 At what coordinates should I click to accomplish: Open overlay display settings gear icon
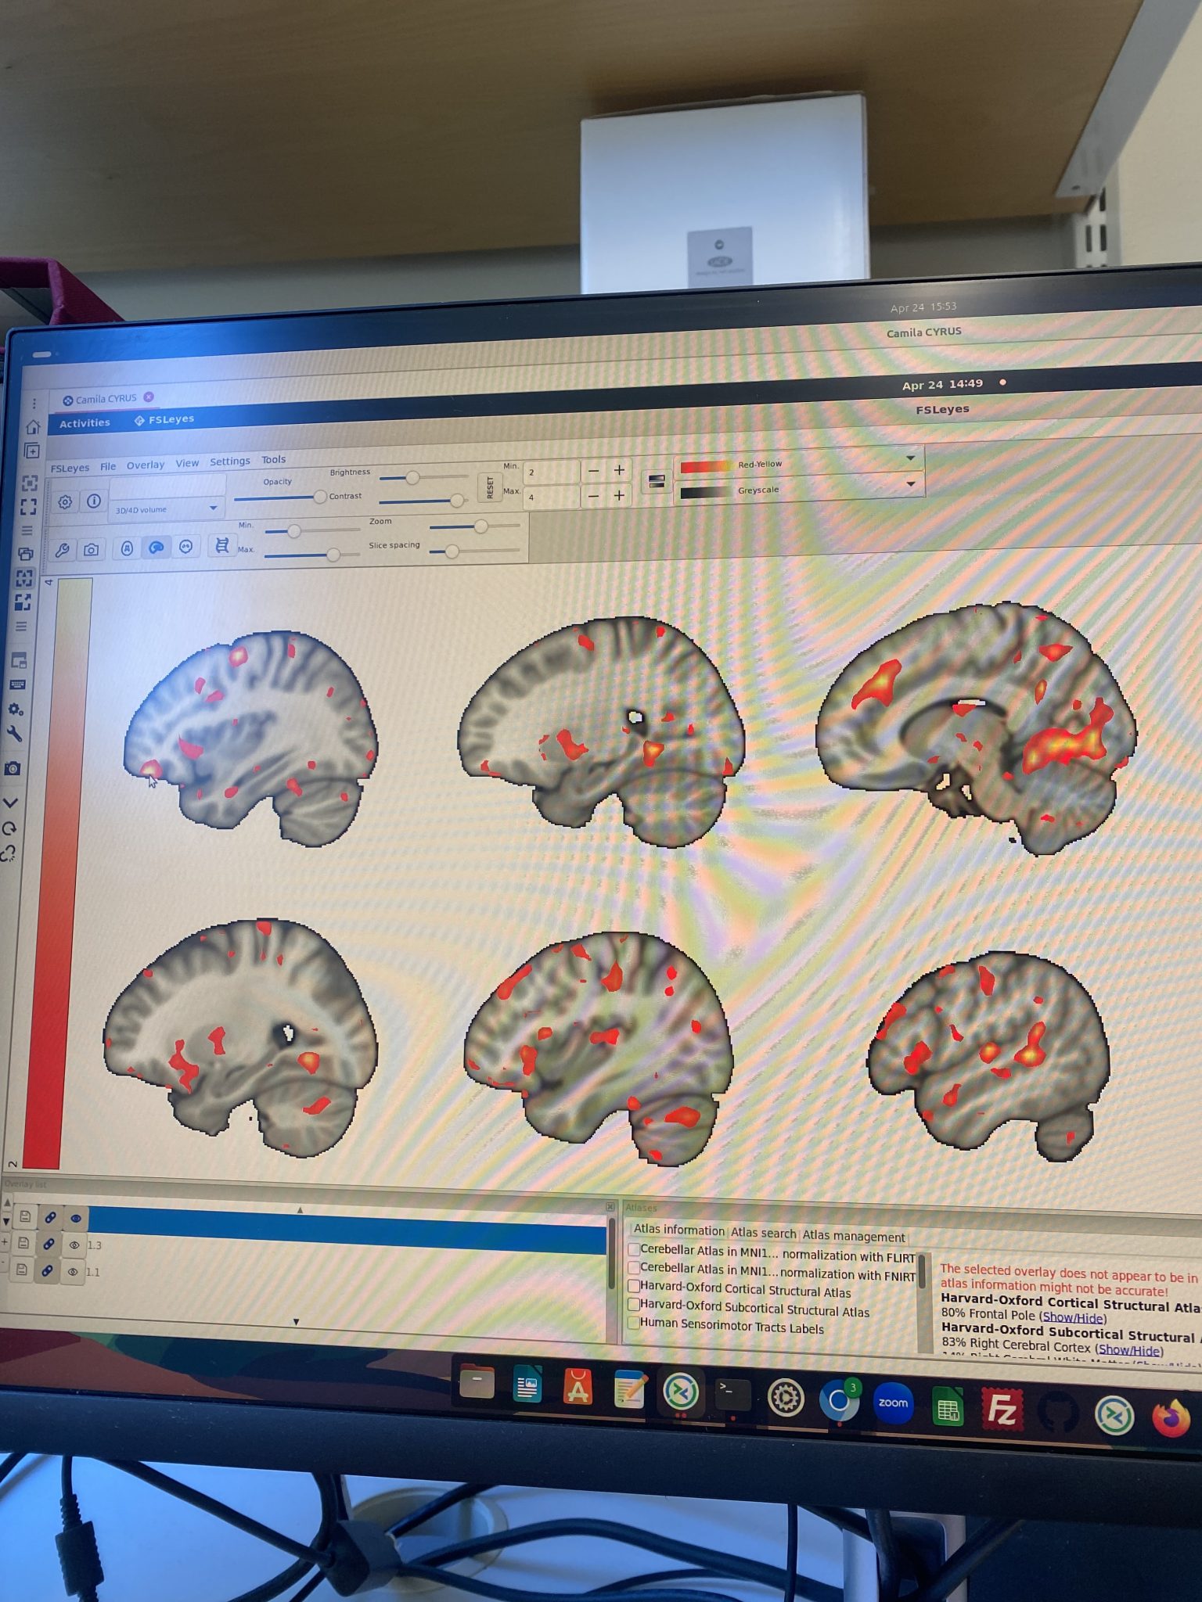[65, 501]
